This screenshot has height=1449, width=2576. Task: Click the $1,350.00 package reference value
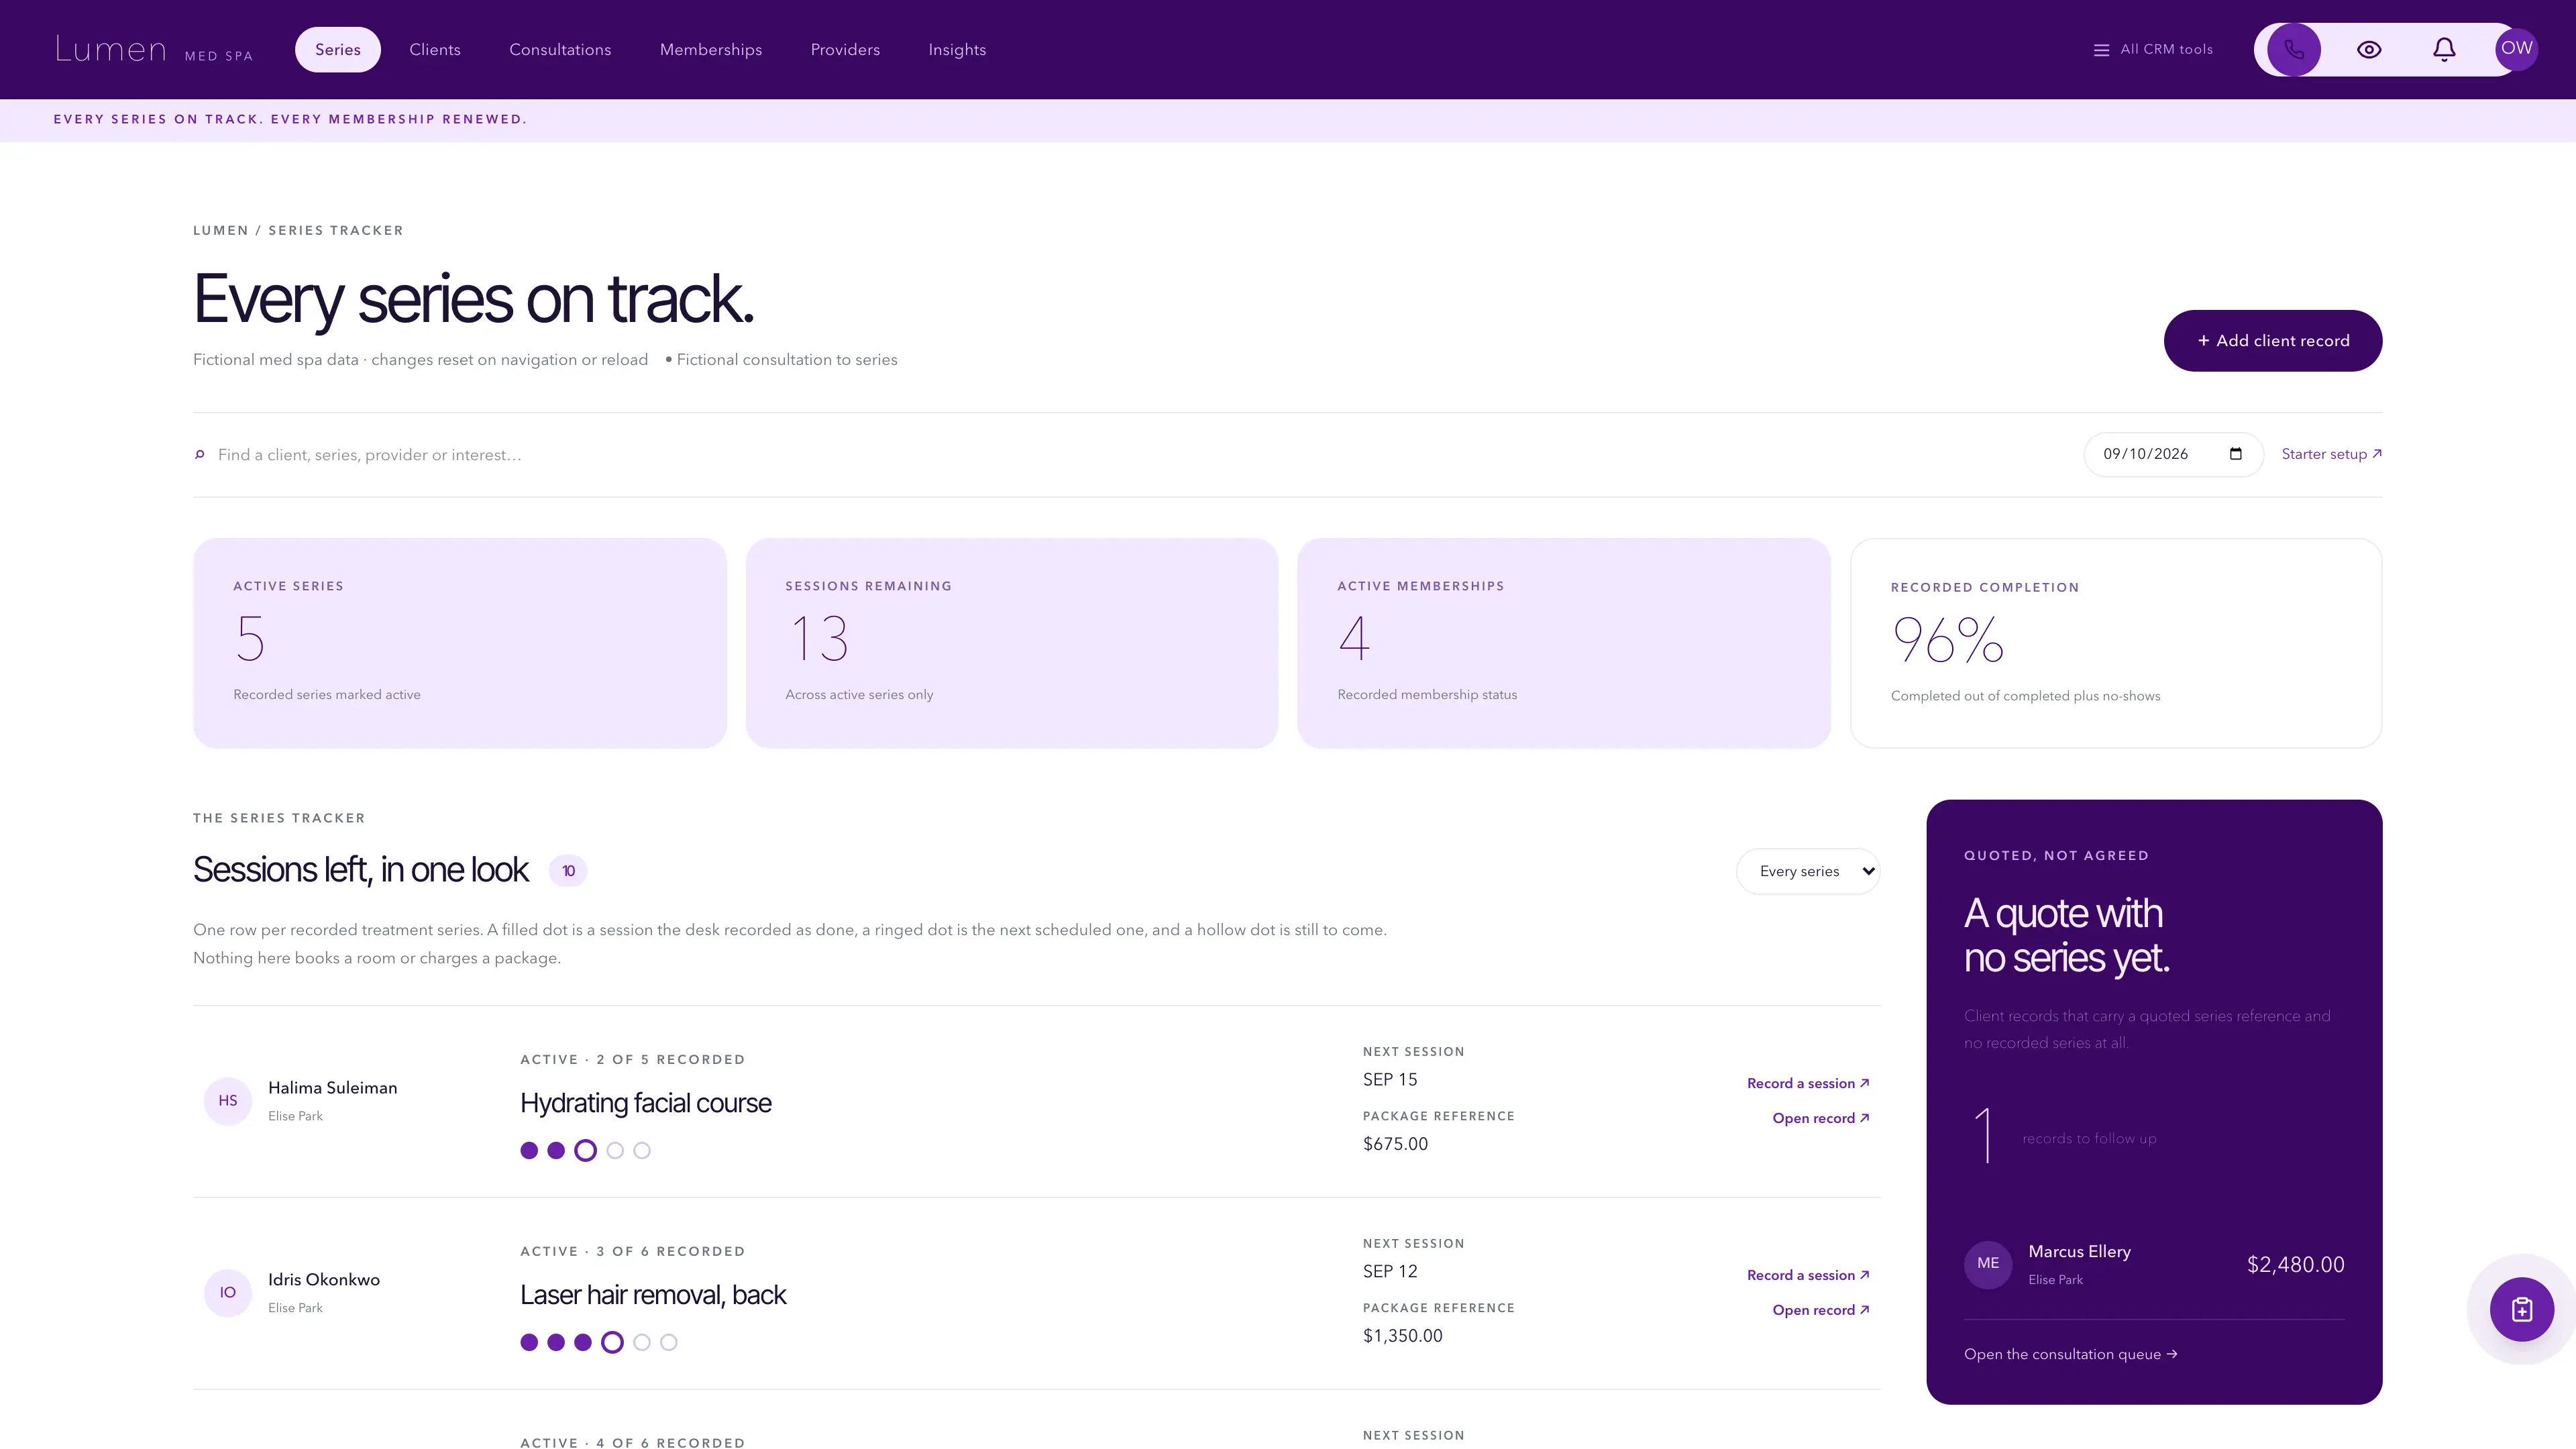point(1402,1336)
